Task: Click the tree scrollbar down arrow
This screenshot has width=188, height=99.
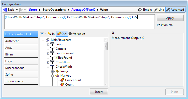Action: coord(106,84)
